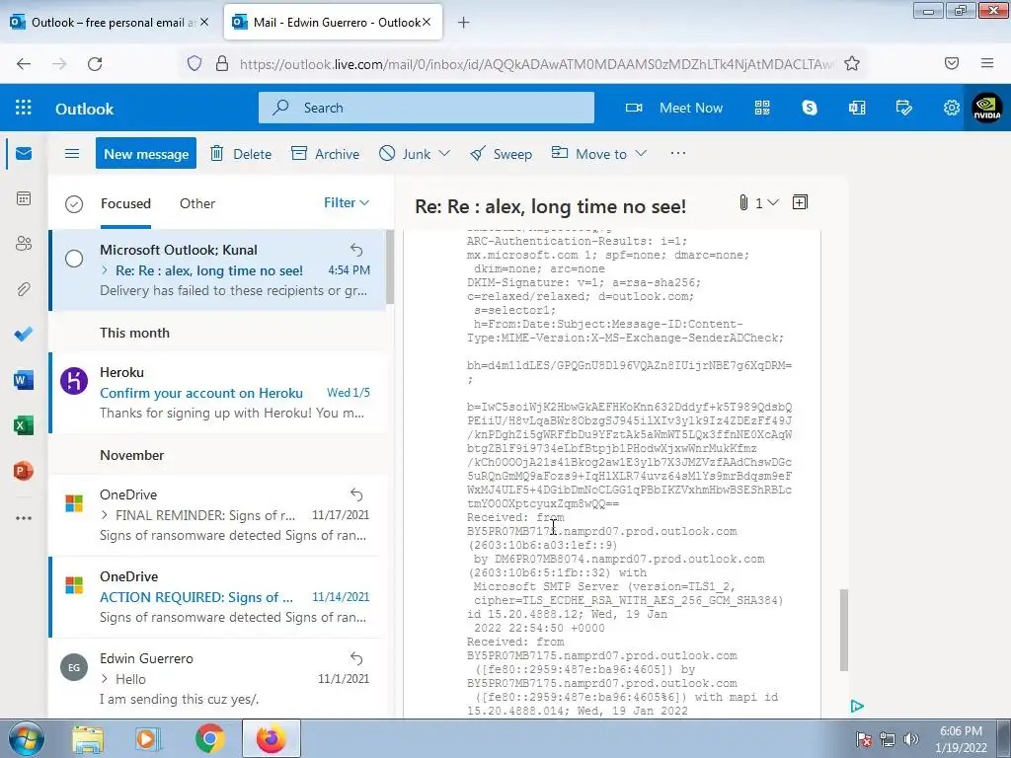Viewport: 1011px width, 758px height.
Task: Switch to the Focused tab
Action: click(x=125, y=203)
